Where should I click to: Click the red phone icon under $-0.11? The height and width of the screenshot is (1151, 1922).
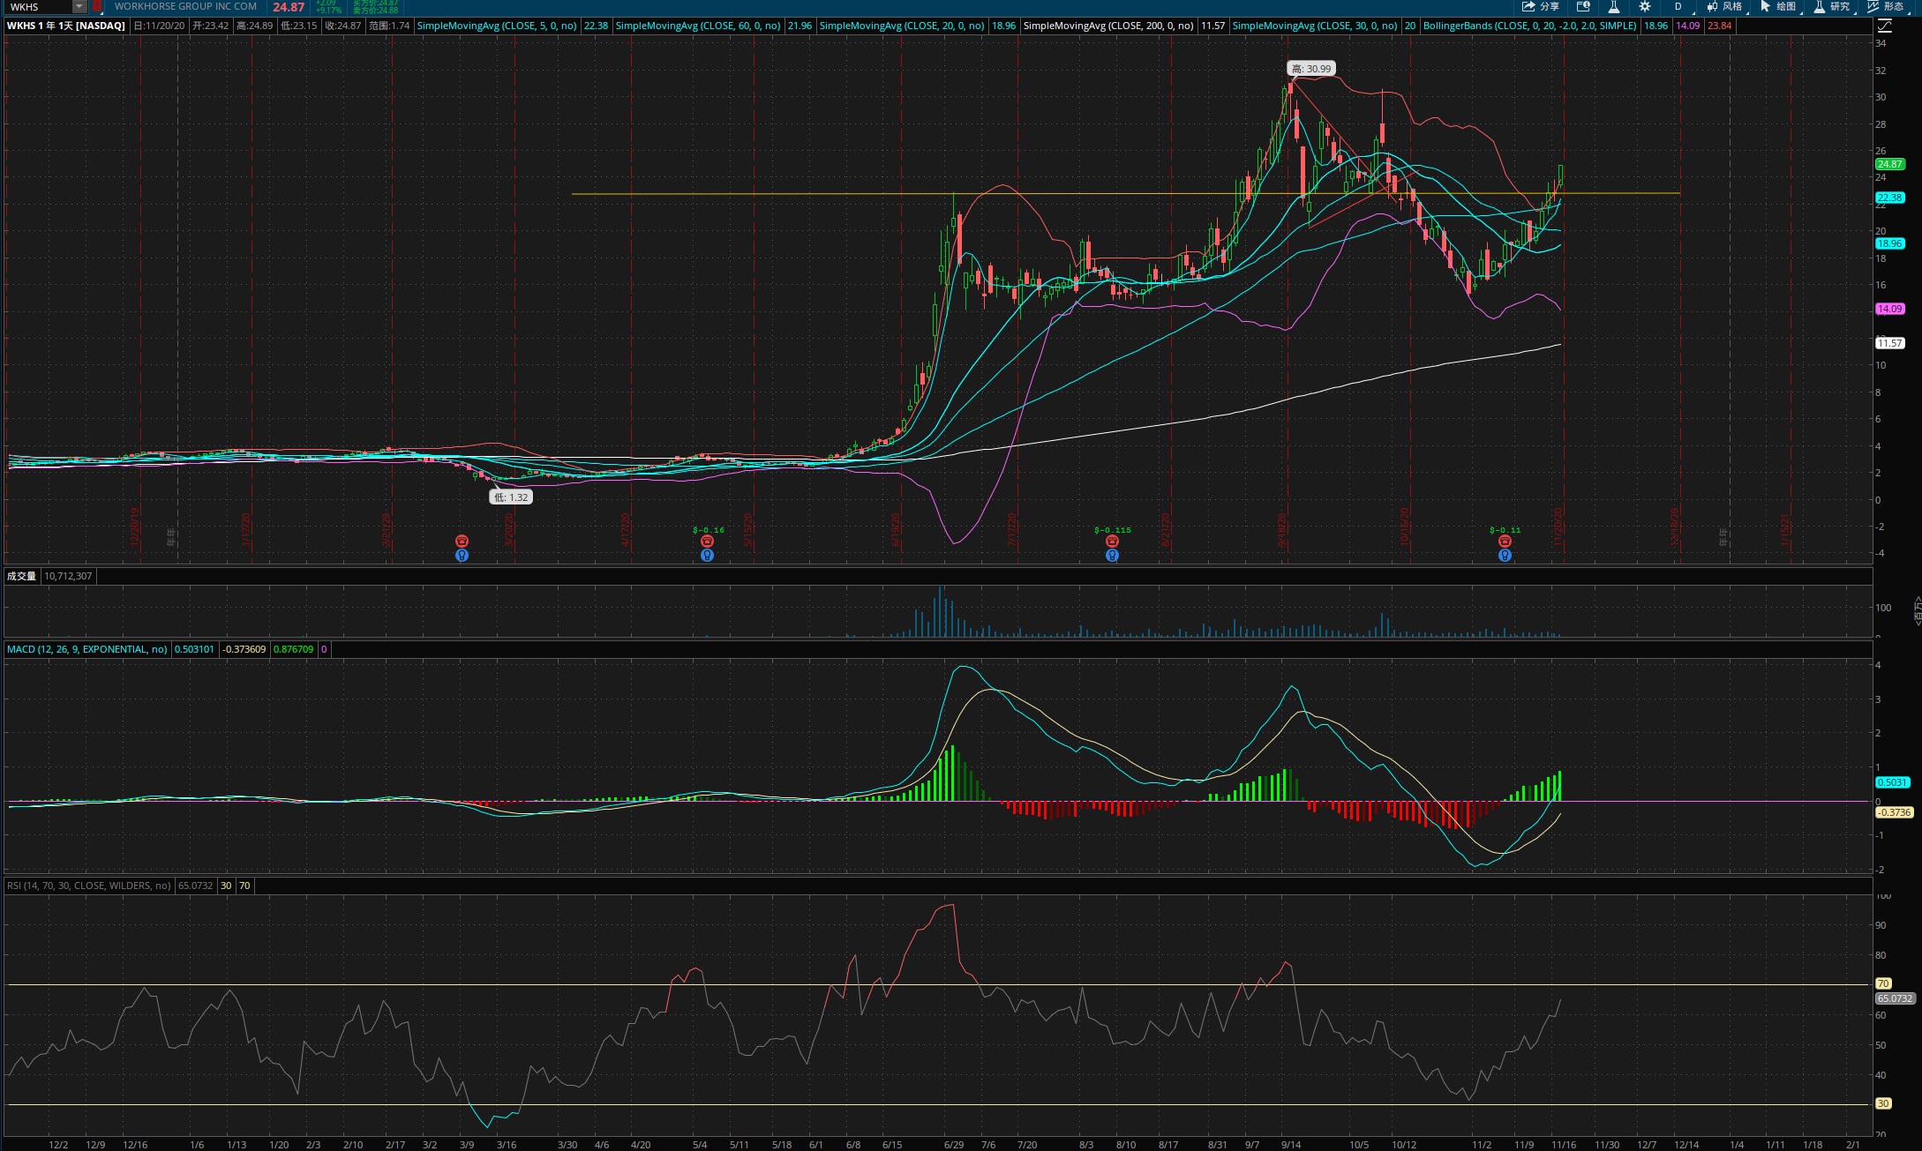coord(1505,541)
